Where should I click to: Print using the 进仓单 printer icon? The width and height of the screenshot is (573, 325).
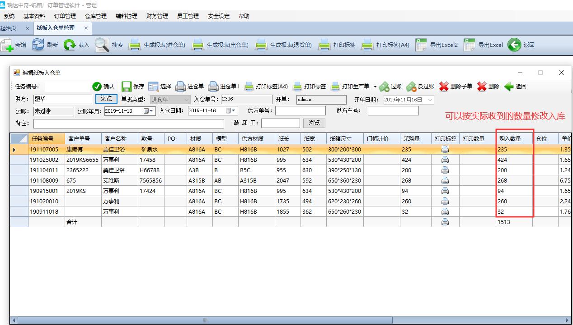coord(181,87)
